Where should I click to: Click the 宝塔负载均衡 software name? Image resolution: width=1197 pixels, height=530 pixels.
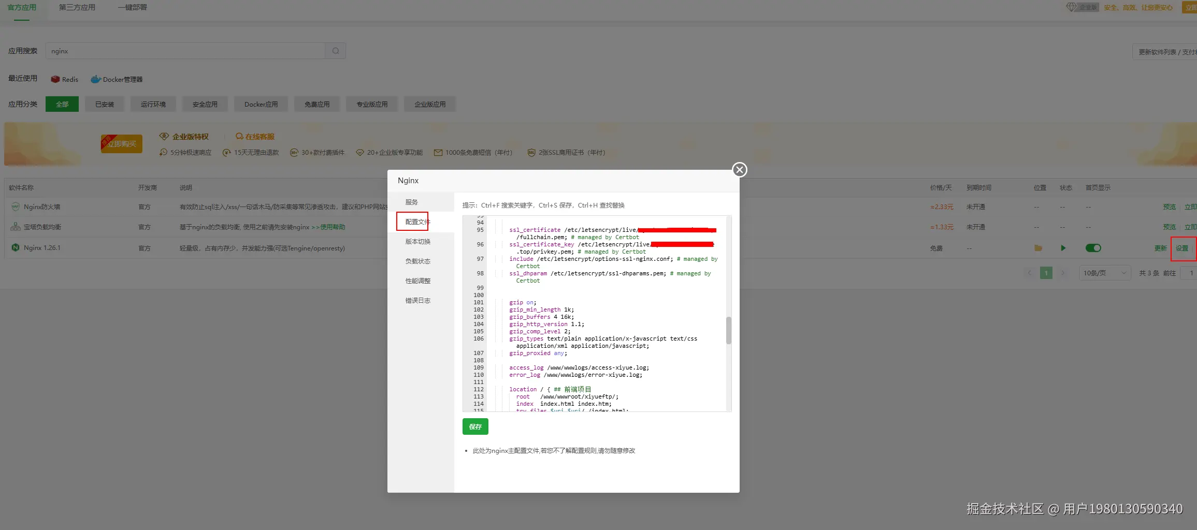click(42, 227)
